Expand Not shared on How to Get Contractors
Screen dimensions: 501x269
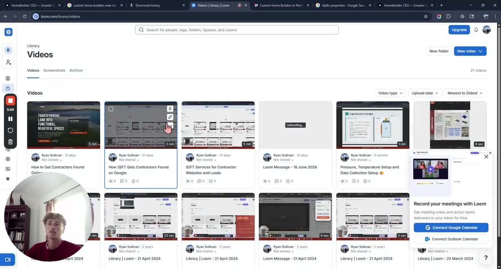[x=52, y=160]
